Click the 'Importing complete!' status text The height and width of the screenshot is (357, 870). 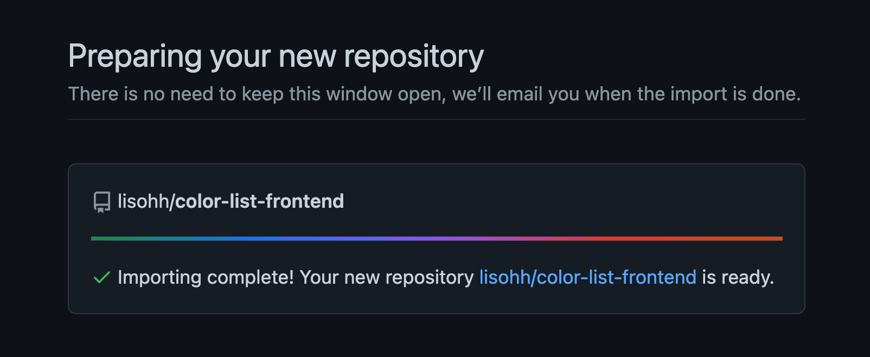pyautogui.click(x=206, y=277)
